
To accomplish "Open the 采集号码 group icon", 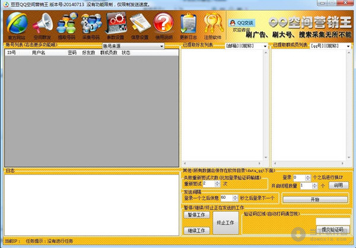I will [x=91, y=24].
